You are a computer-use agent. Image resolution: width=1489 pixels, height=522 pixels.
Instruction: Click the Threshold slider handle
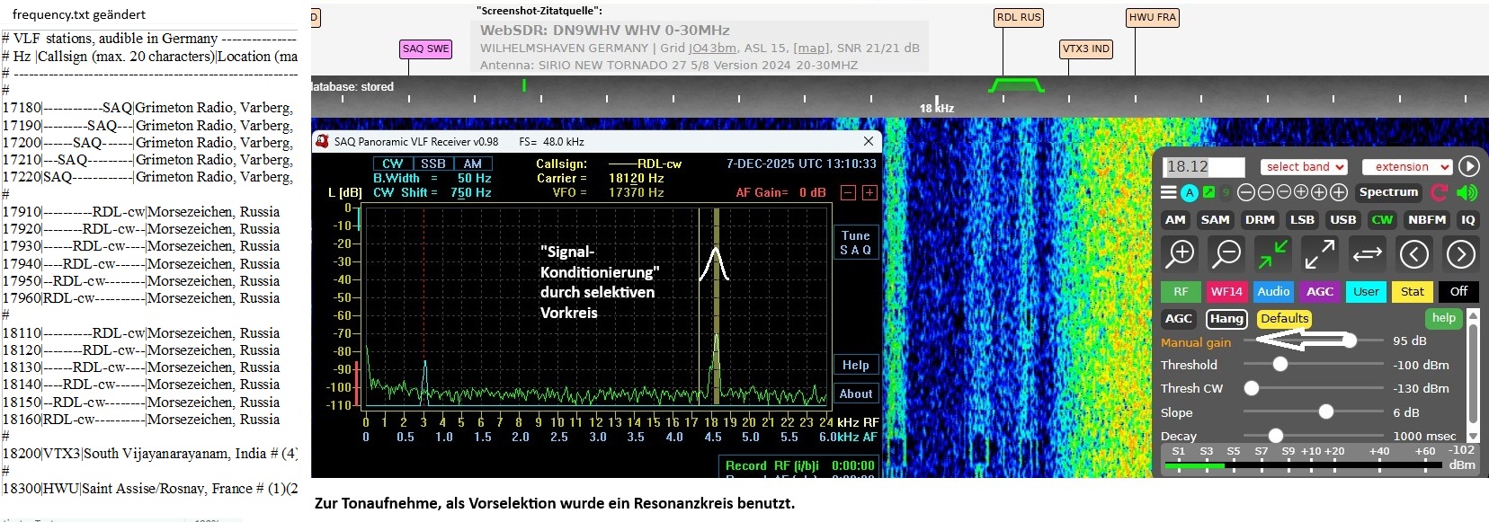[1280, 365]
